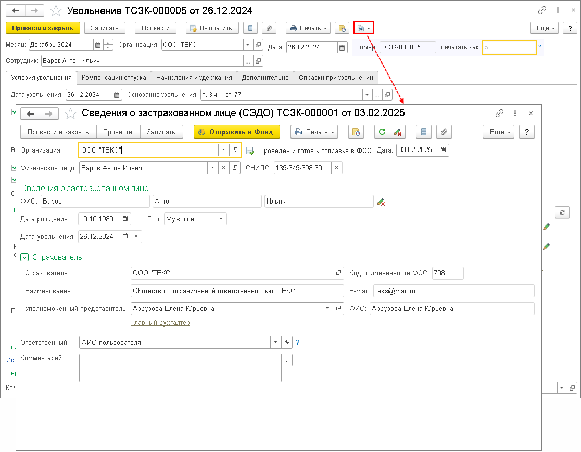Open Страхователь ООО ТЕКС card

pyautogui.click(x=338, y=273)
